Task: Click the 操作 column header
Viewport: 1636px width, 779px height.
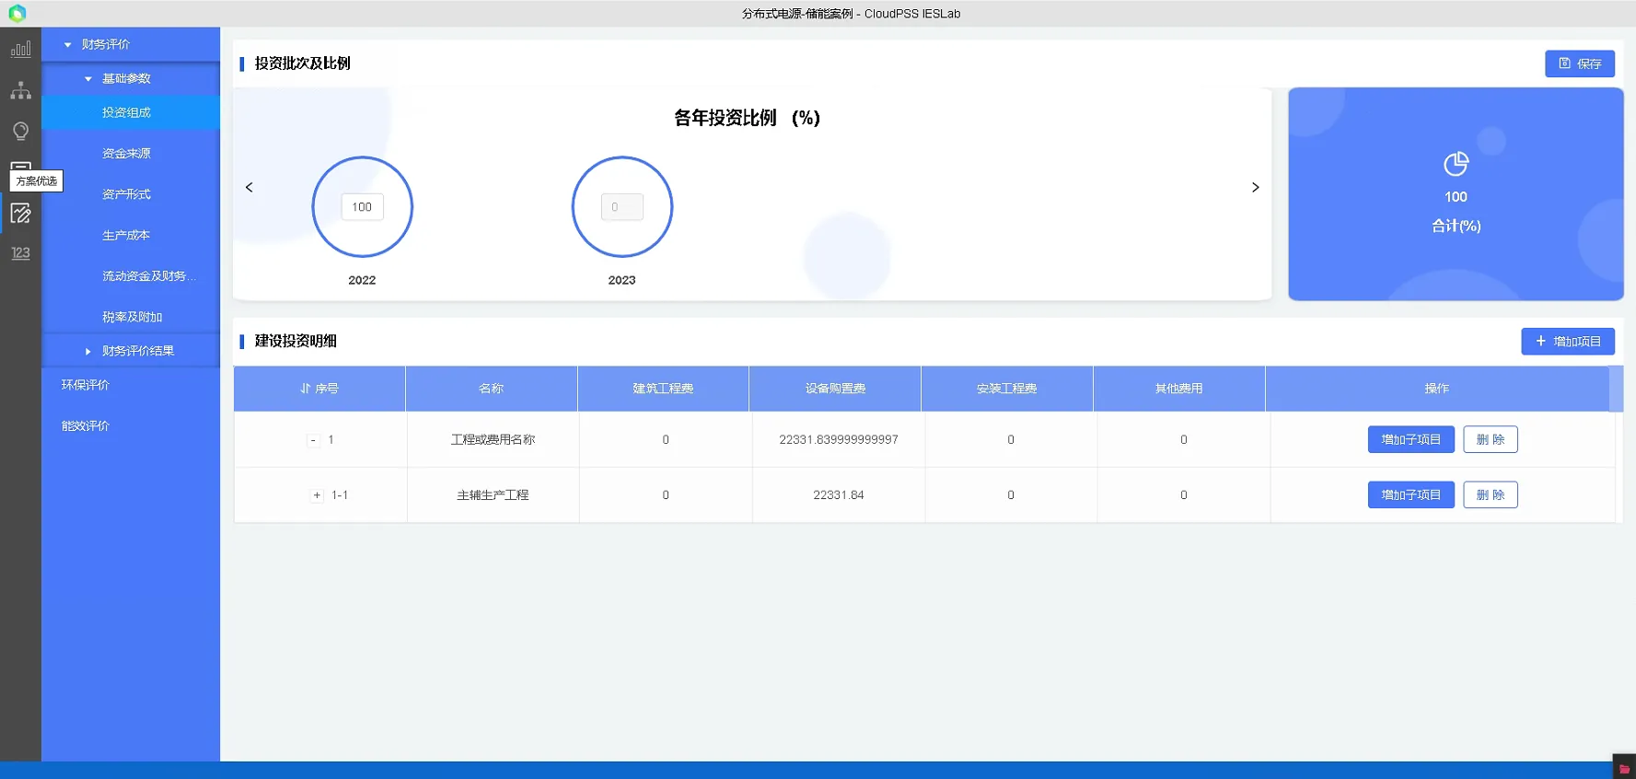Action: [x=1436, y=389]
